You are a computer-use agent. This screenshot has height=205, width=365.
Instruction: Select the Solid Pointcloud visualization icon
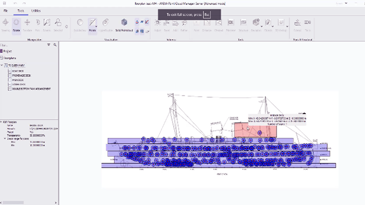click(124, 25)
